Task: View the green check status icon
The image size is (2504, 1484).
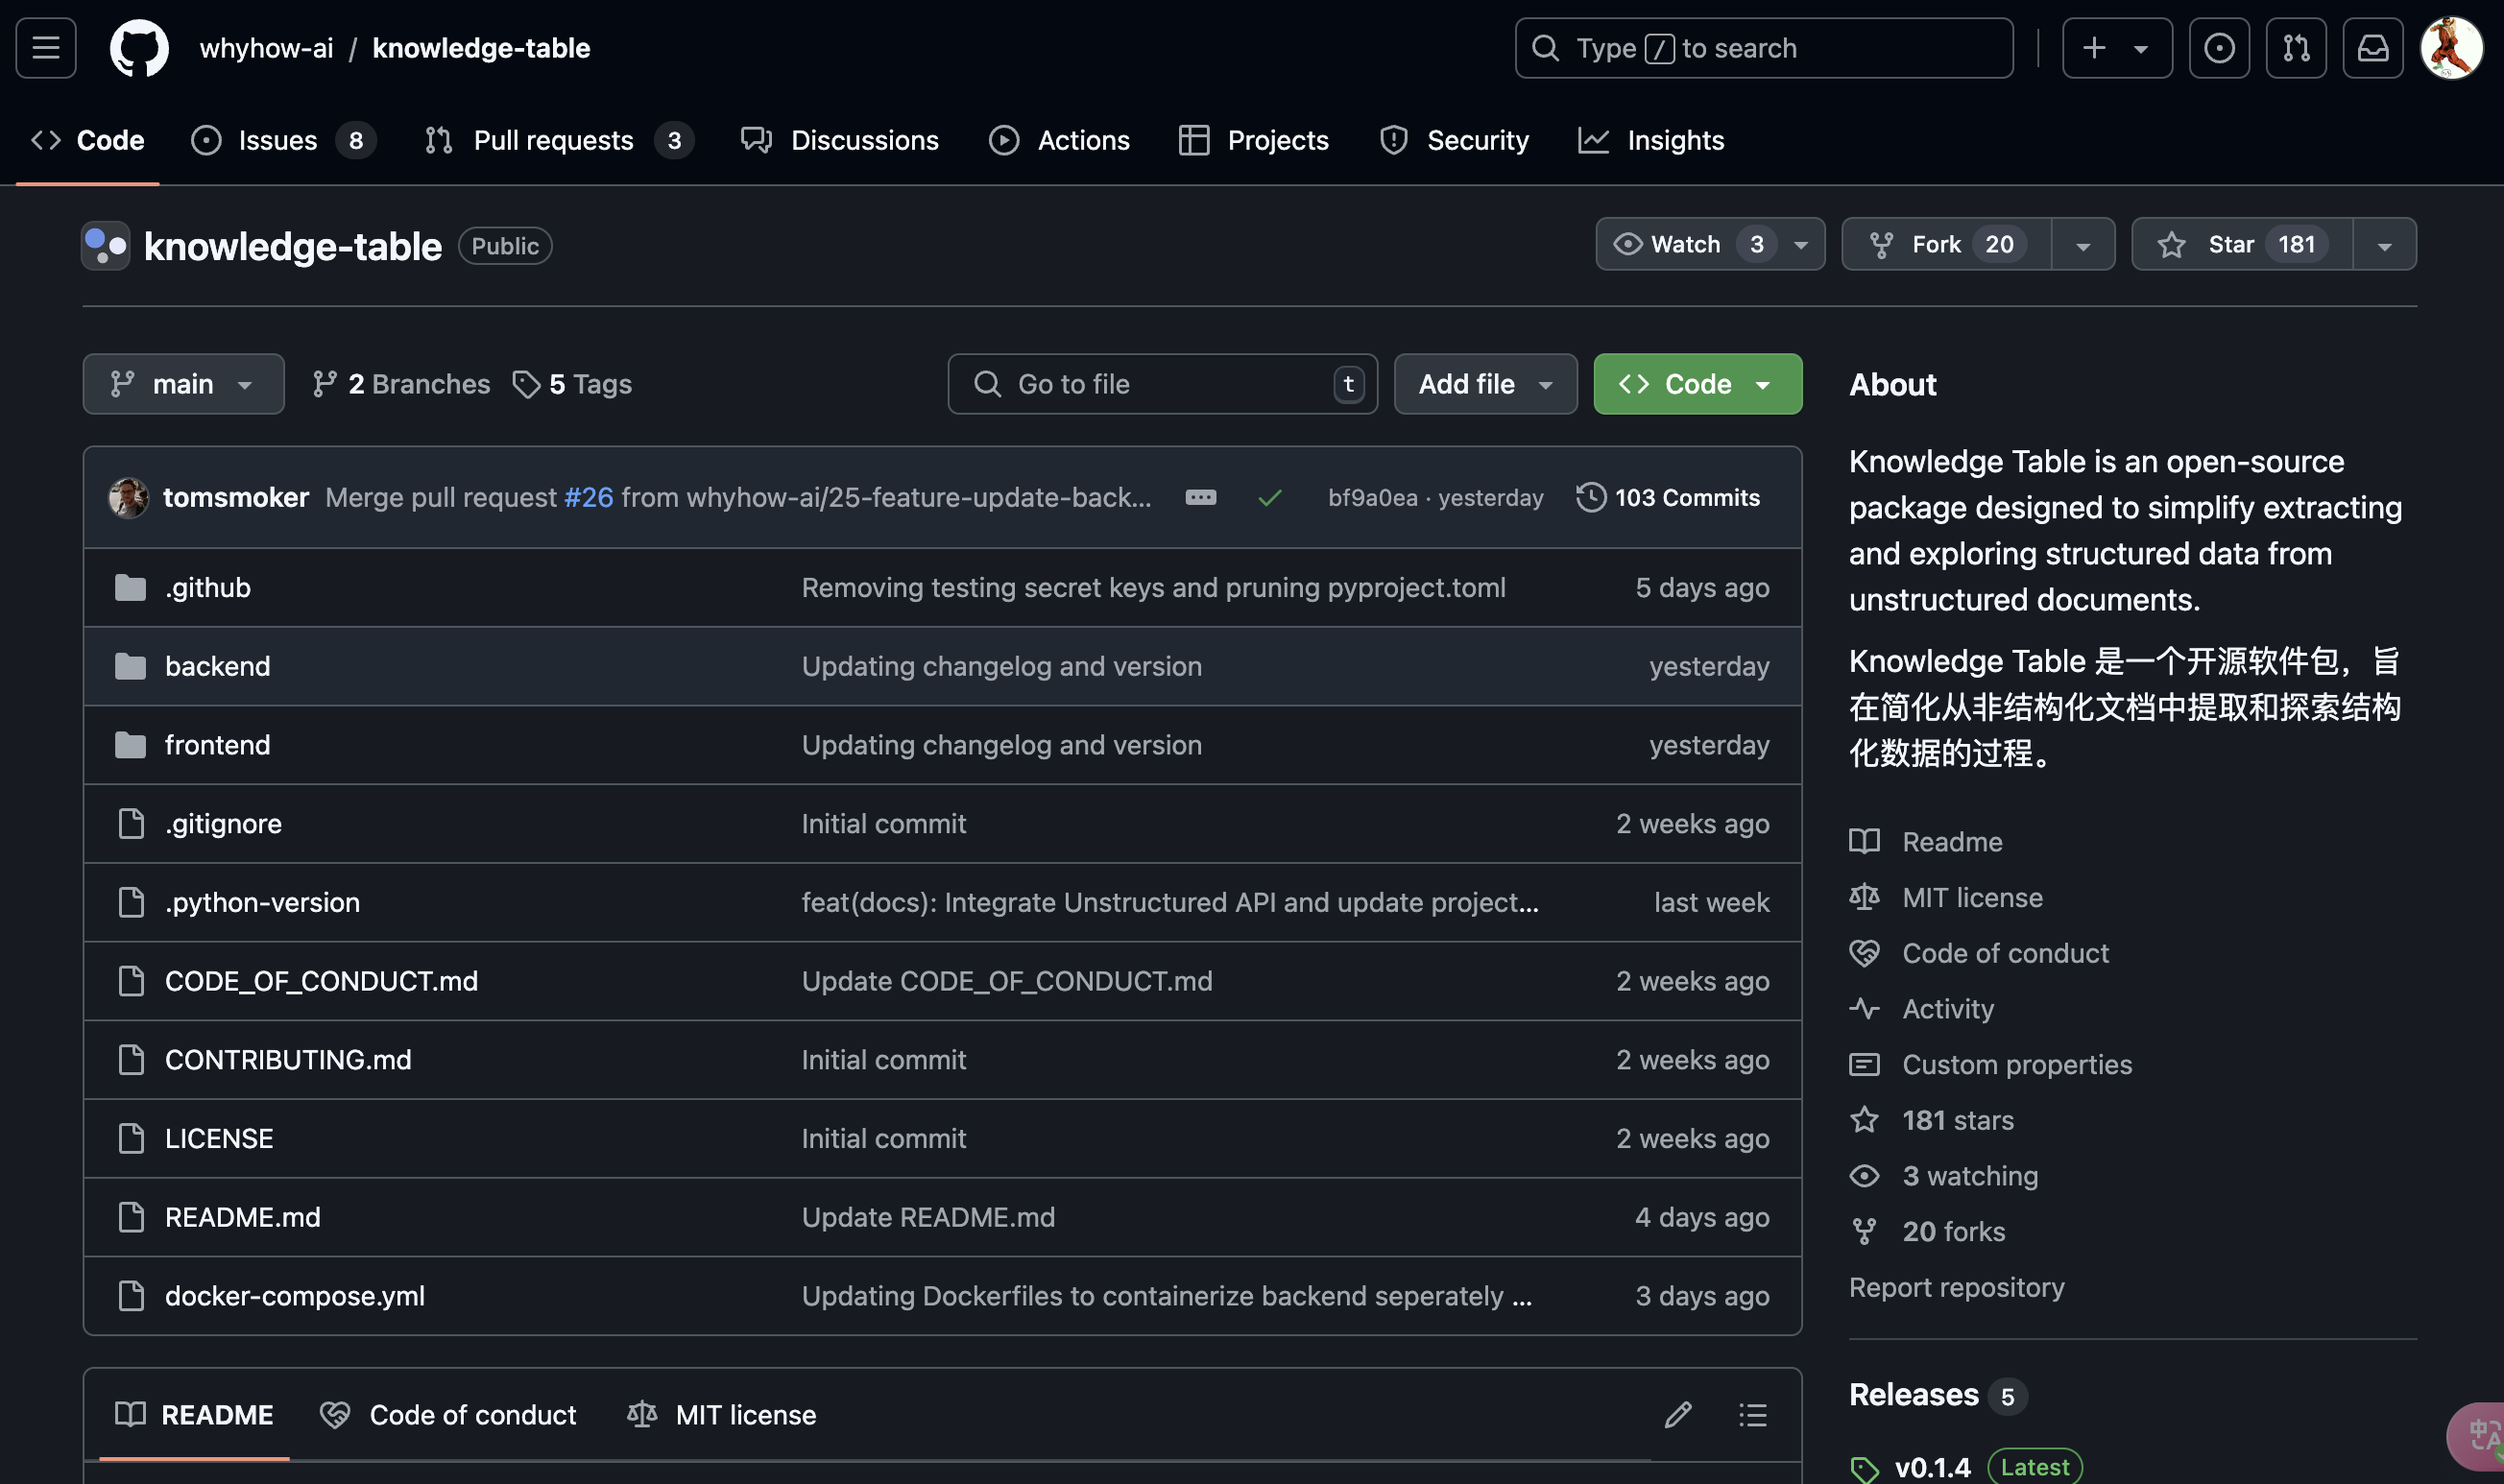Action: point(1270,498)
